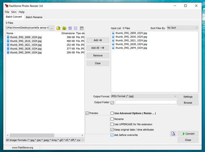Image resolution: width=205 pixels, height=152 pixels.
Task: Click the Close button below Convert
Action: tap(188, 140)
